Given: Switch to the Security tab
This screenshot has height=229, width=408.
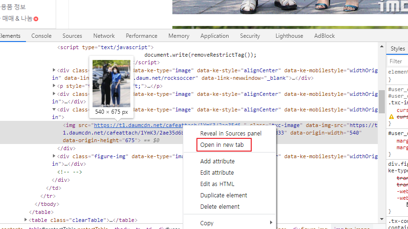Looking at the screenshot, I should tap(250, 36).
